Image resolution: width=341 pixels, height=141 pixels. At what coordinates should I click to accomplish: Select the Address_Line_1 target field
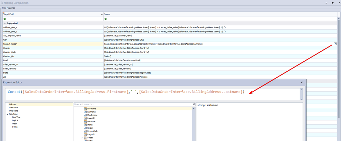click(x=53, y=27)
